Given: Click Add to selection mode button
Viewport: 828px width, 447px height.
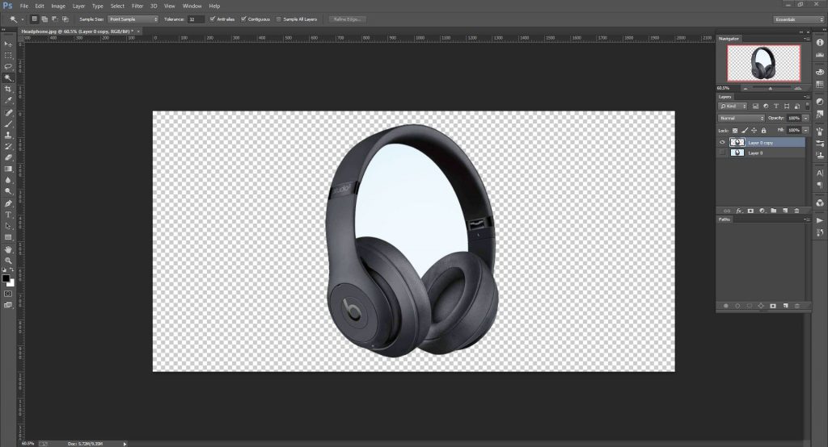Looking at the screenshot, I should [x=44, y=19].
